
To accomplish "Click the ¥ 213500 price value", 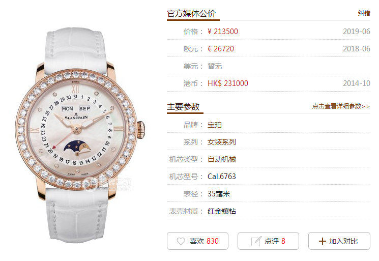I will pos(223,32).
